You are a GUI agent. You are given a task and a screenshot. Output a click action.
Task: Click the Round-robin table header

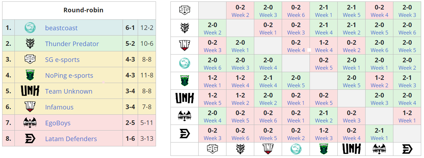83,10
